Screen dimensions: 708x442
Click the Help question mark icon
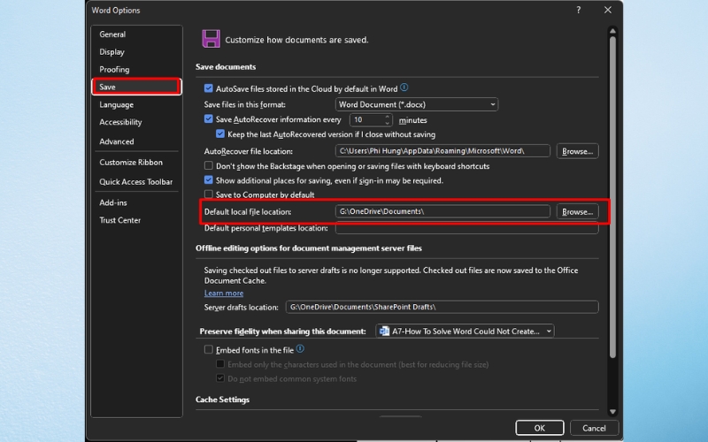(x=579, y=10)
